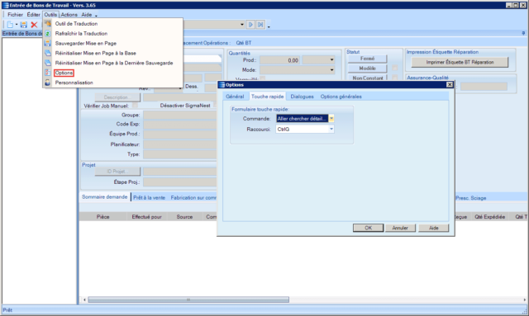Toggle the Vérifier Job Manuel checkbox
The height and width of the screenshot is (316, 529).
(136, 106)
